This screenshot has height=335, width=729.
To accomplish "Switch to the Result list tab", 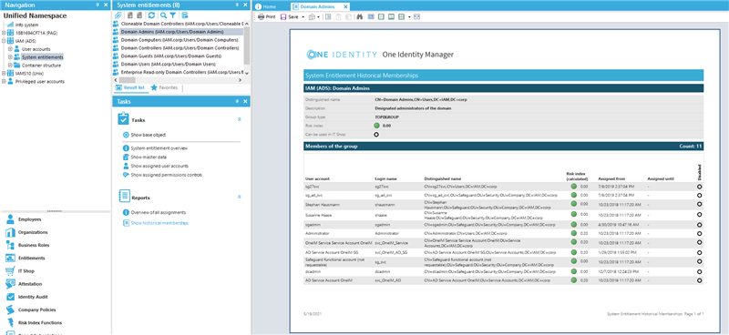I will point(130,87).
